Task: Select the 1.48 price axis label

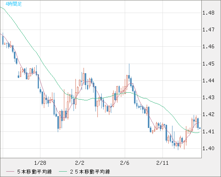Action: 208,13
